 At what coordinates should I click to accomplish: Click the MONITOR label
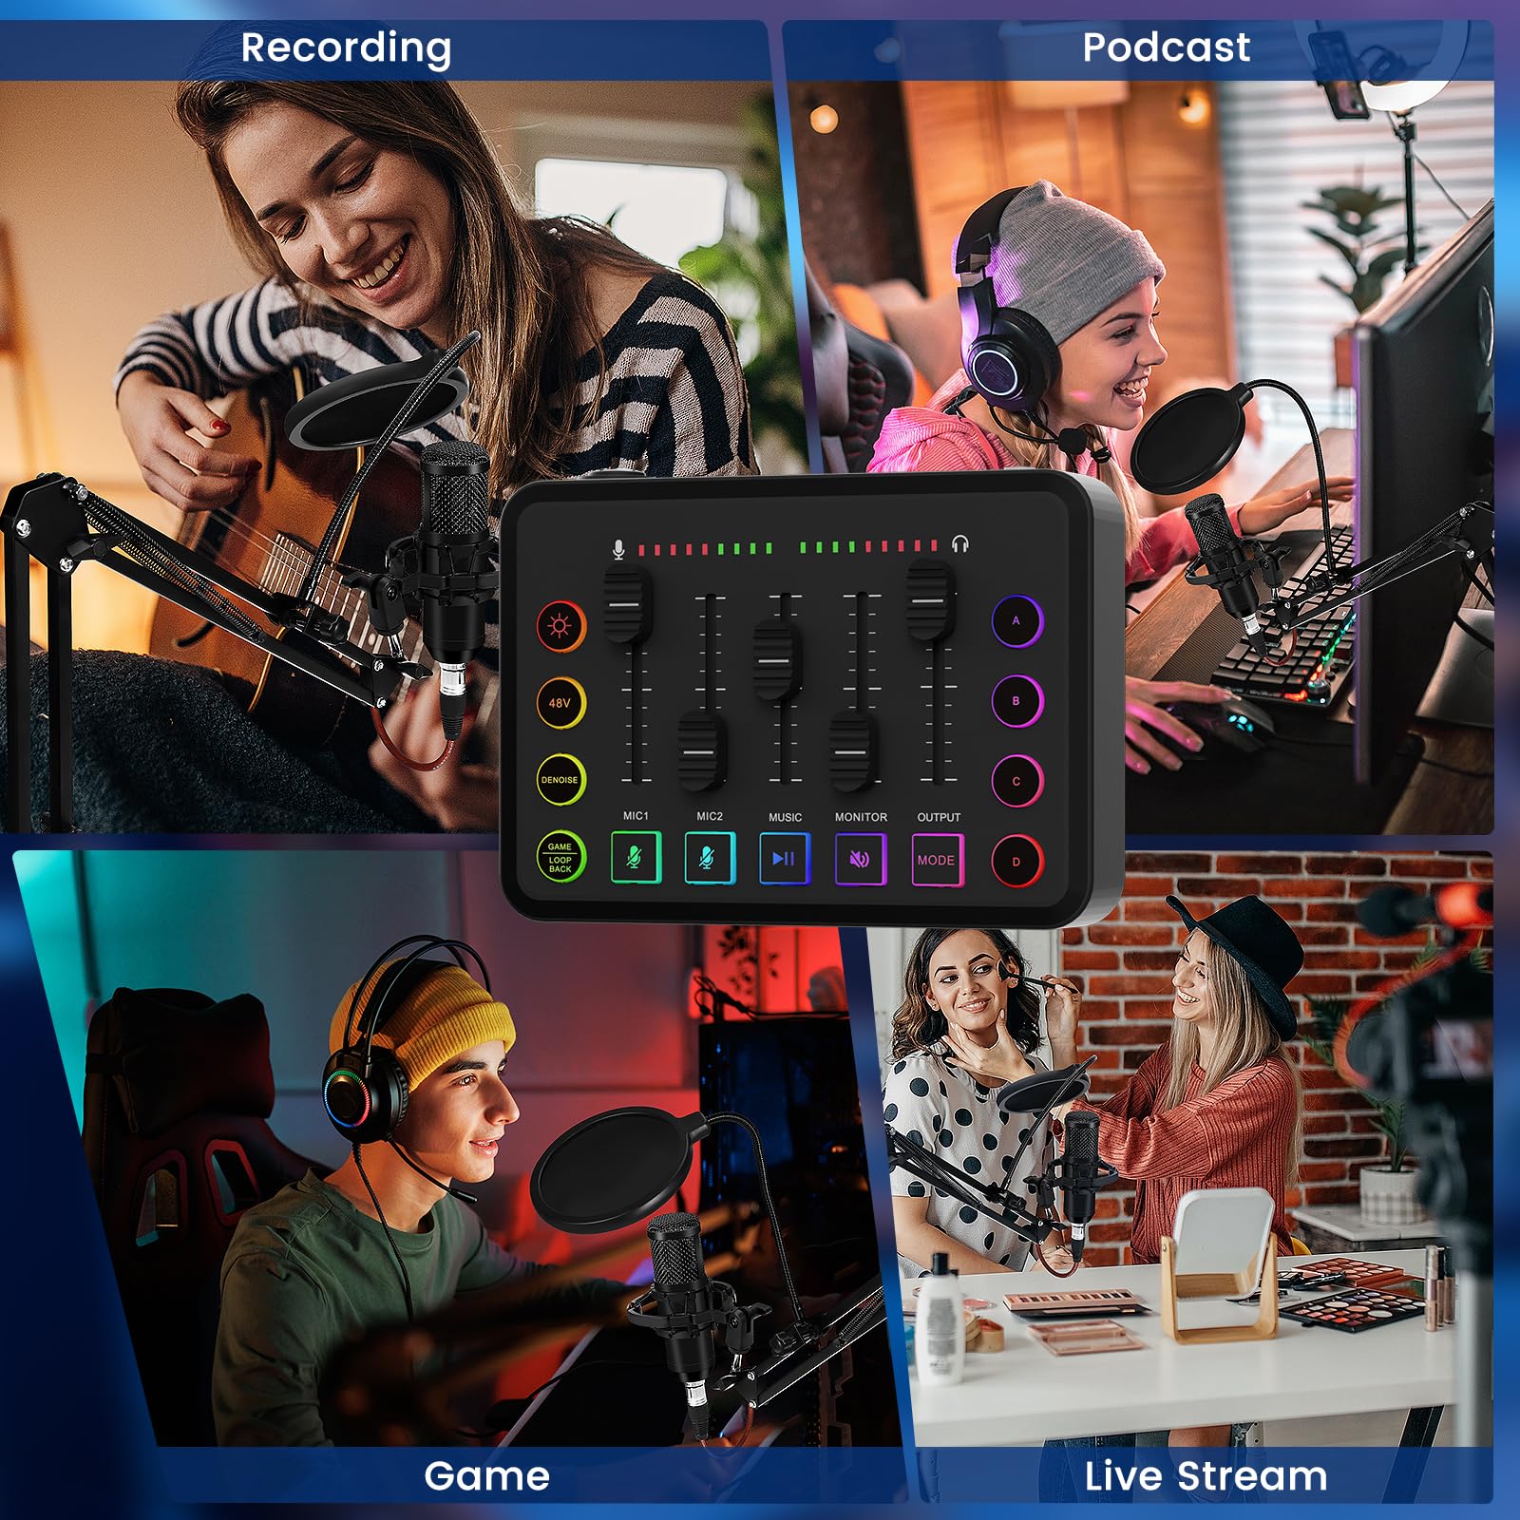point(861,817)
